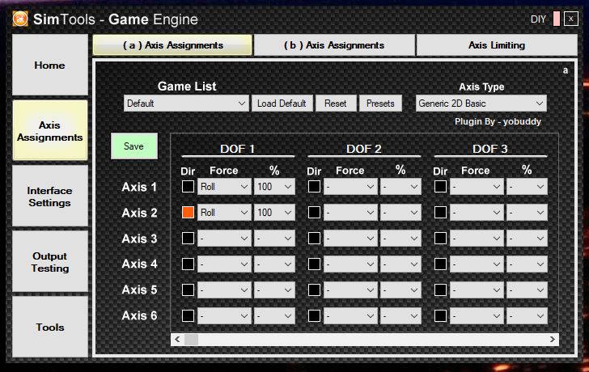The height and width of the screenshot is (372, 589).
Task: Open Axis 5 DOF 2 percent dropdown
Action: pyautogui.click(x=400, y=290)
